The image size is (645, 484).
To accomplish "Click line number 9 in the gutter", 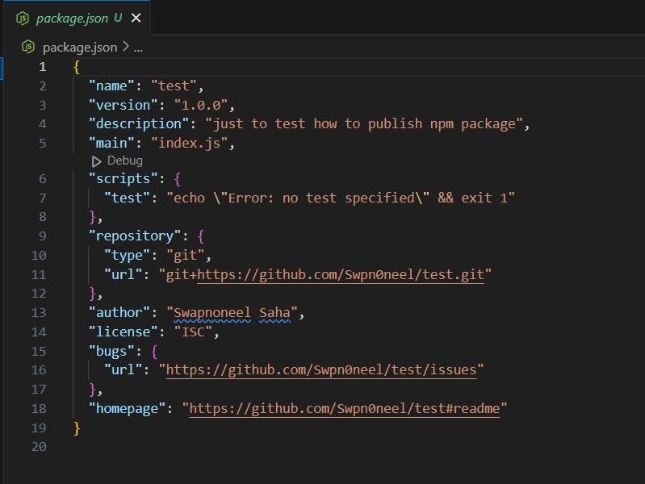I will coord(42,236).
